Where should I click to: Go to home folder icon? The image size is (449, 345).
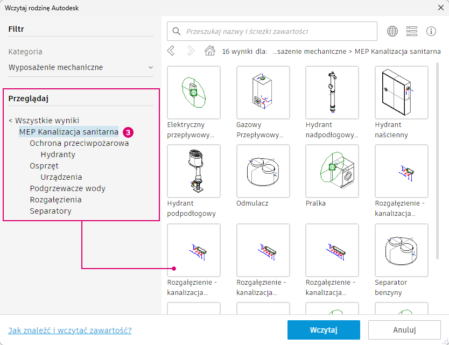click(x=209, y=51)
